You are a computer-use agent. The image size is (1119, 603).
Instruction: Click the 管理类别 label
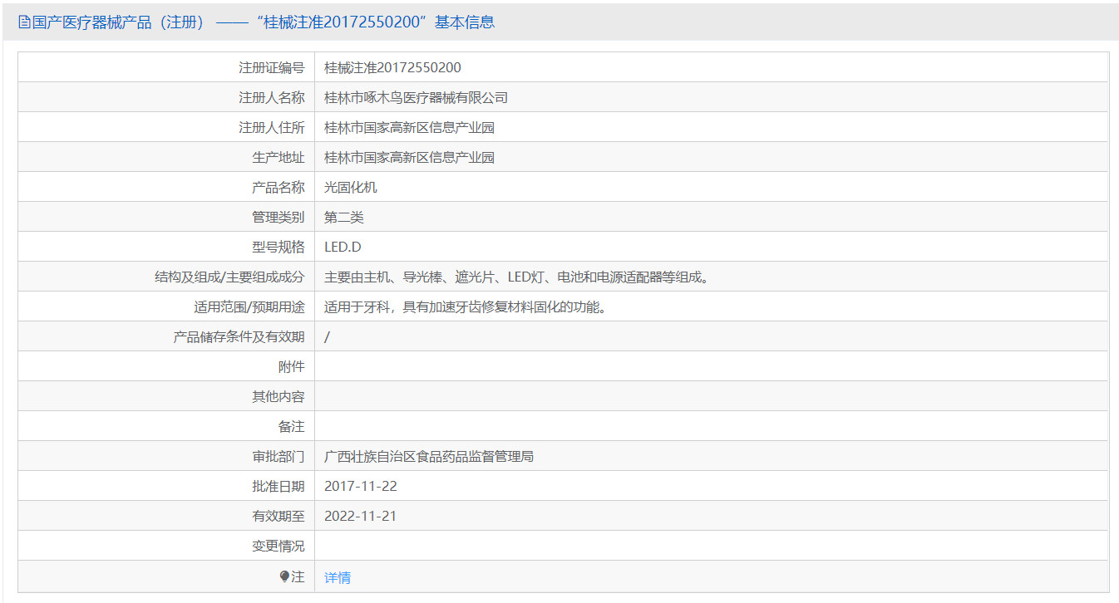[x=279, y=217]
